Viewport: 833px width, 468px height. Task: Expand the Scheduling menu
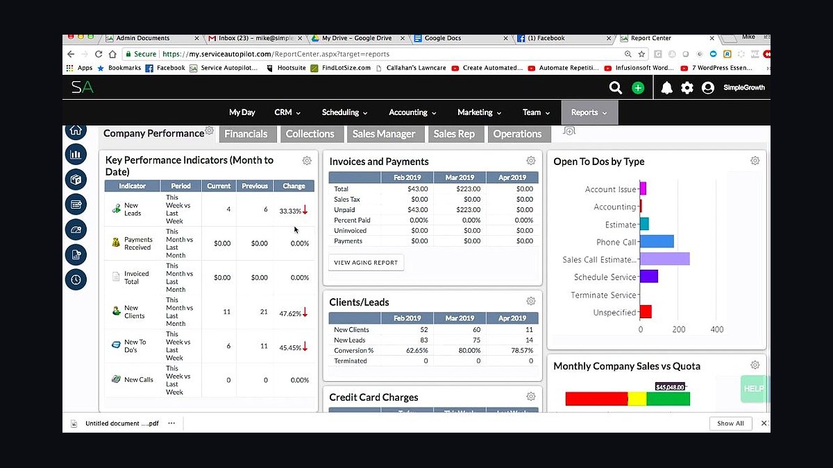click(x=344, y=112)
